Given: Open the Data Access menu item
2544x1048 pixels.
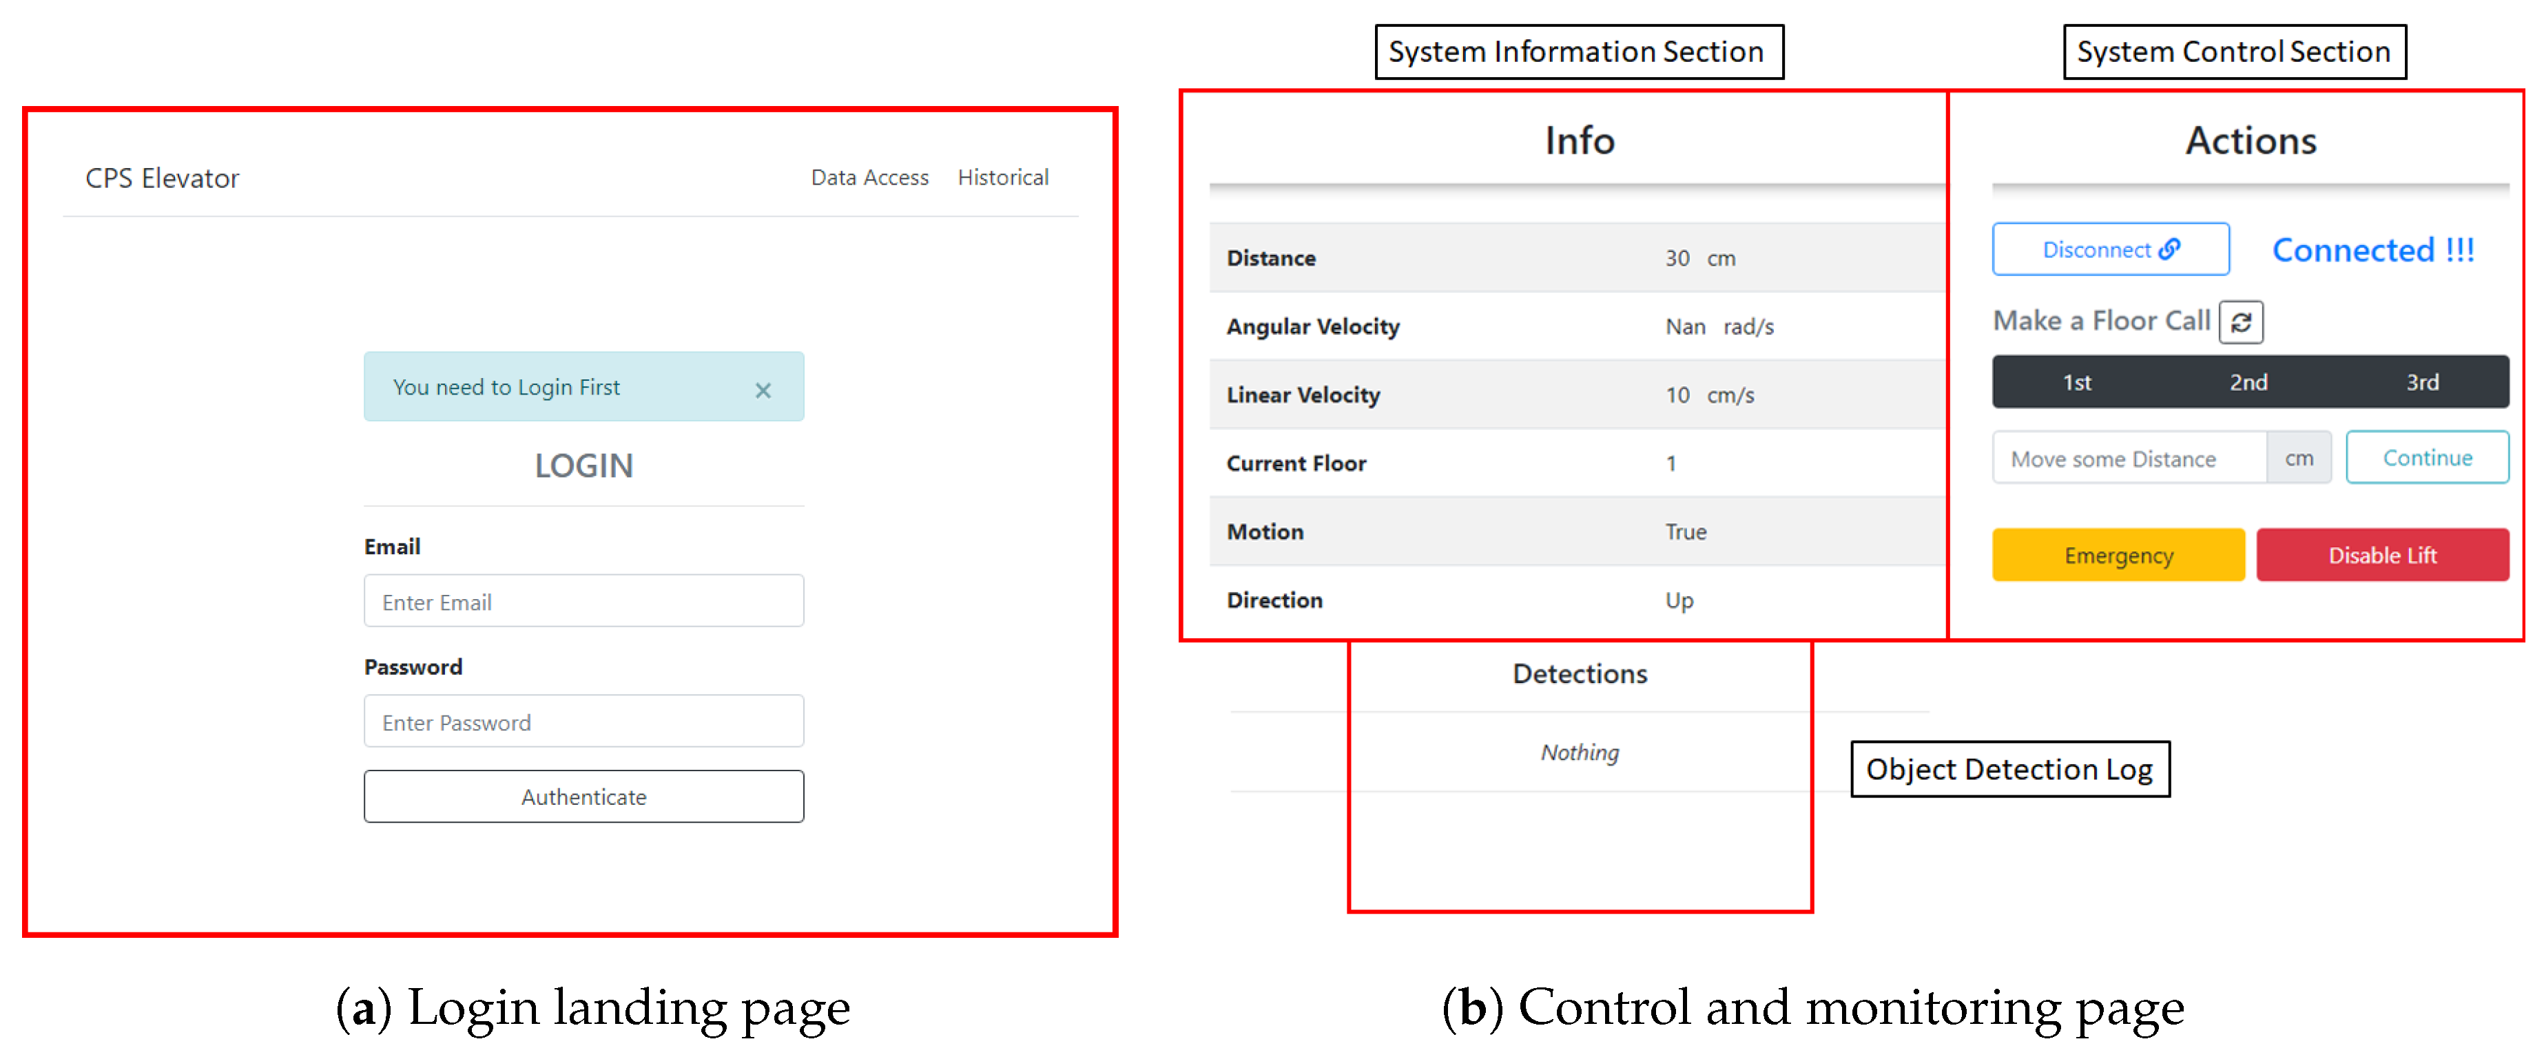Looking at the screenshot, I should tap(869, 178).
